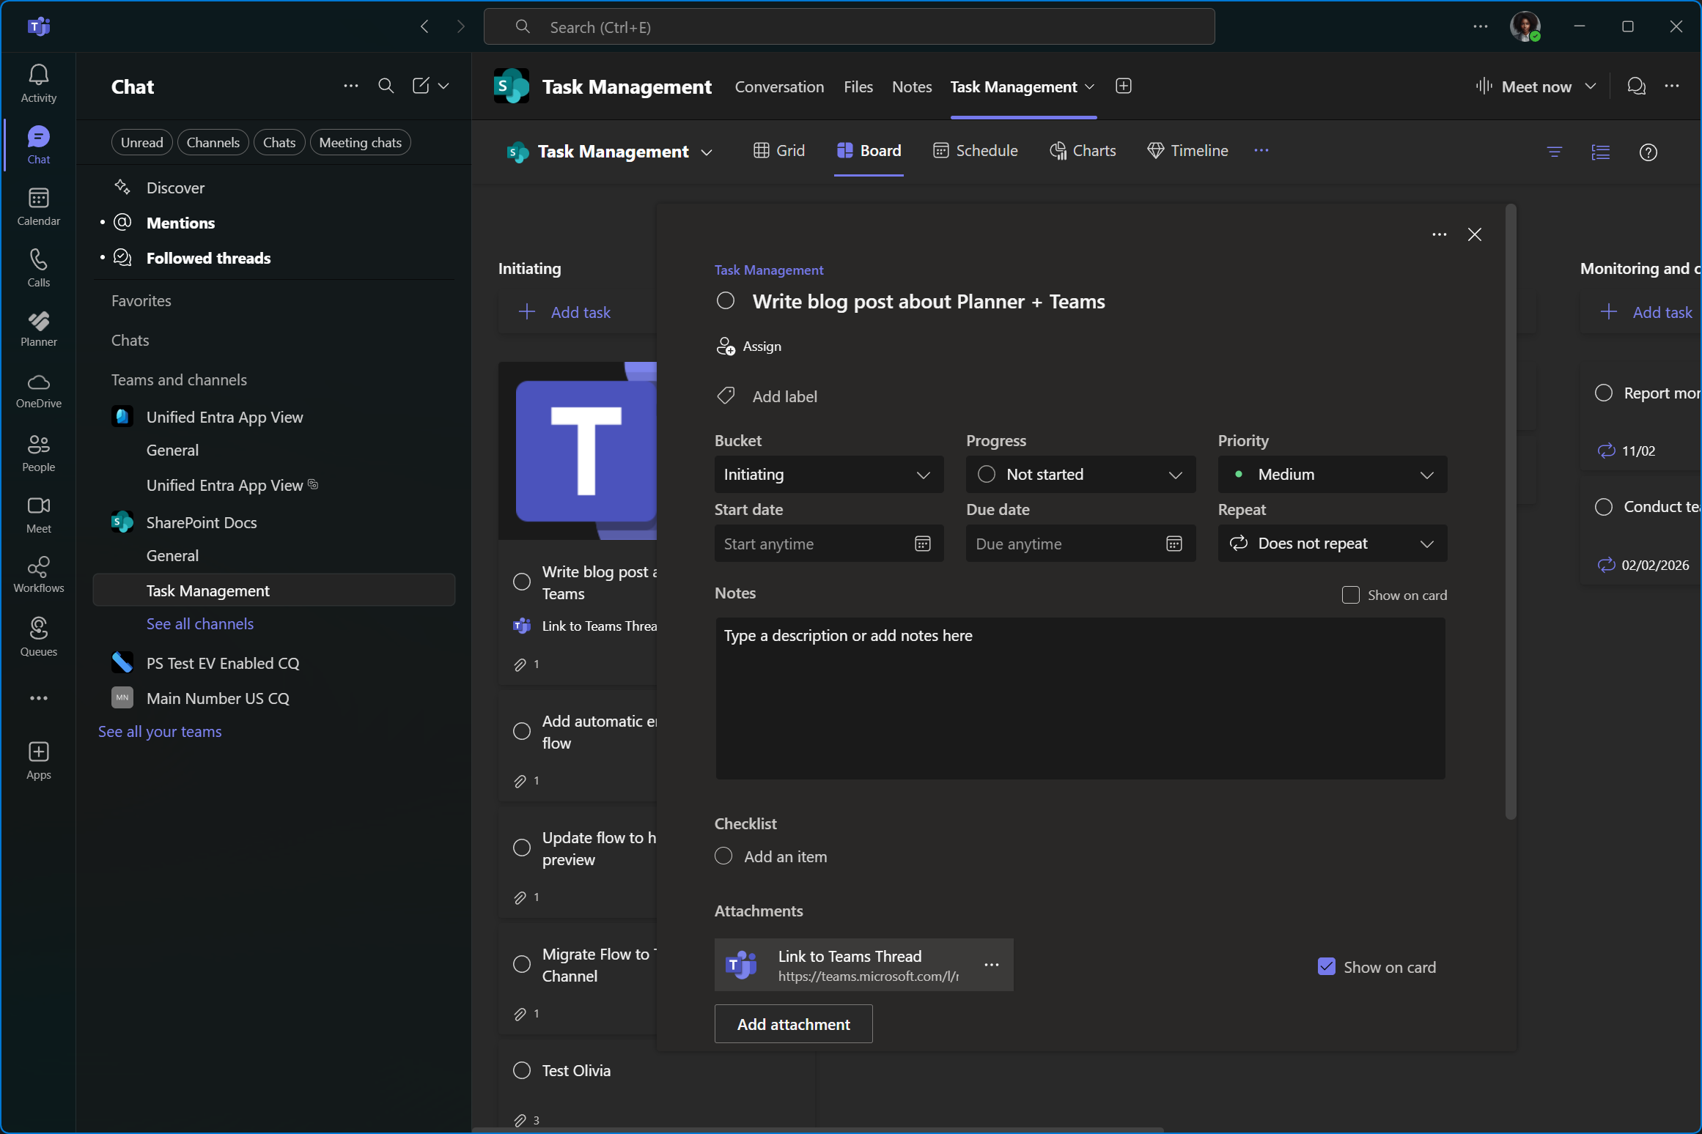Open the Apps store icon

click(x=38, y=752)
